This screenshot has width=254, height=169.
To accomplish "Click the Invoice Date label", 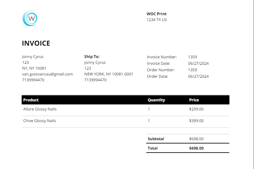I will click(x=158, y=63).
